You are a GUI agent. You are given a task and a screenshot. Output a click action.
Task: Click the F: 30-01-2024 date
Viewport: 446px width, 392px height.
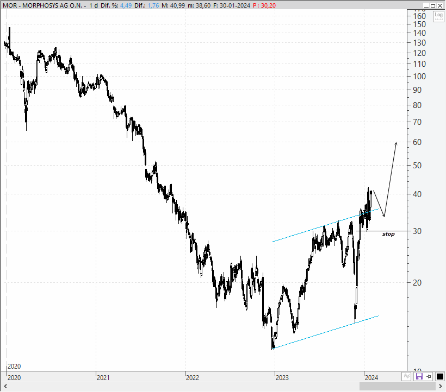232,5
